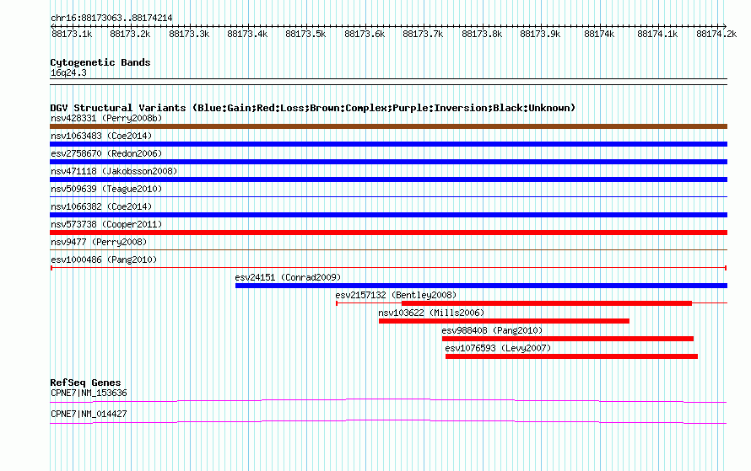Viewport: 751px width, 471px height.
Task: Click the 88173.4k ruler tick label
Action: coord(247,34)
